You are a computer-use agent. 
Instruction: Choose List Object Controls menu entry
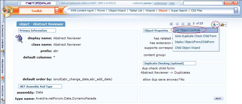196,30
